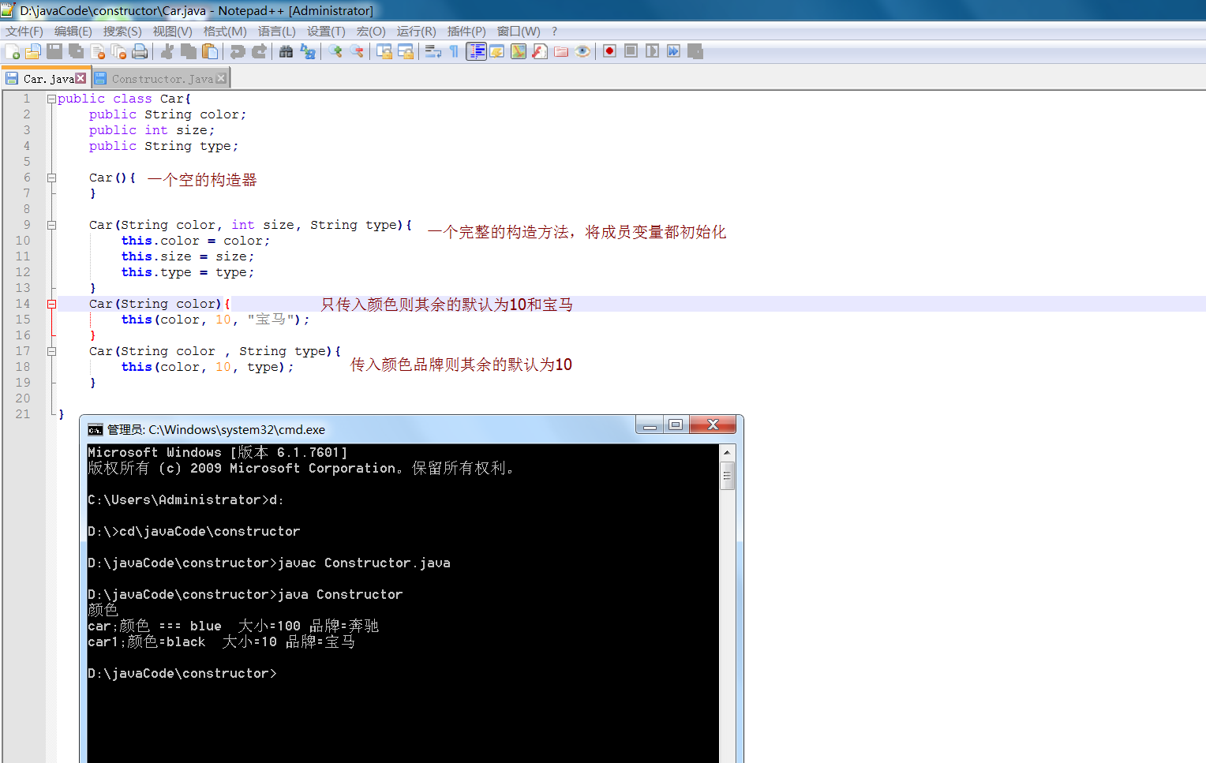Open the Document Map icon
This screenshot has height=763, width=1206.
pos(519,51)
